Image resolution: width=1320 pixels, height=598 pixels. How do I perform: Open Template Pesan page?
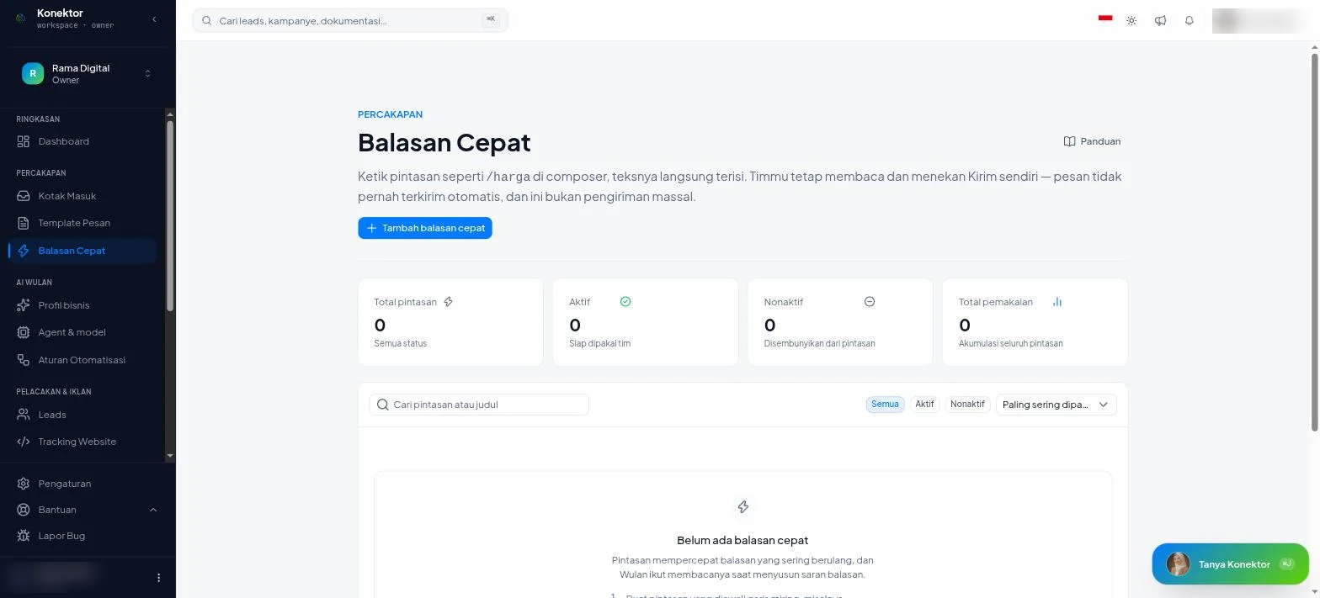tap(82, 223)
